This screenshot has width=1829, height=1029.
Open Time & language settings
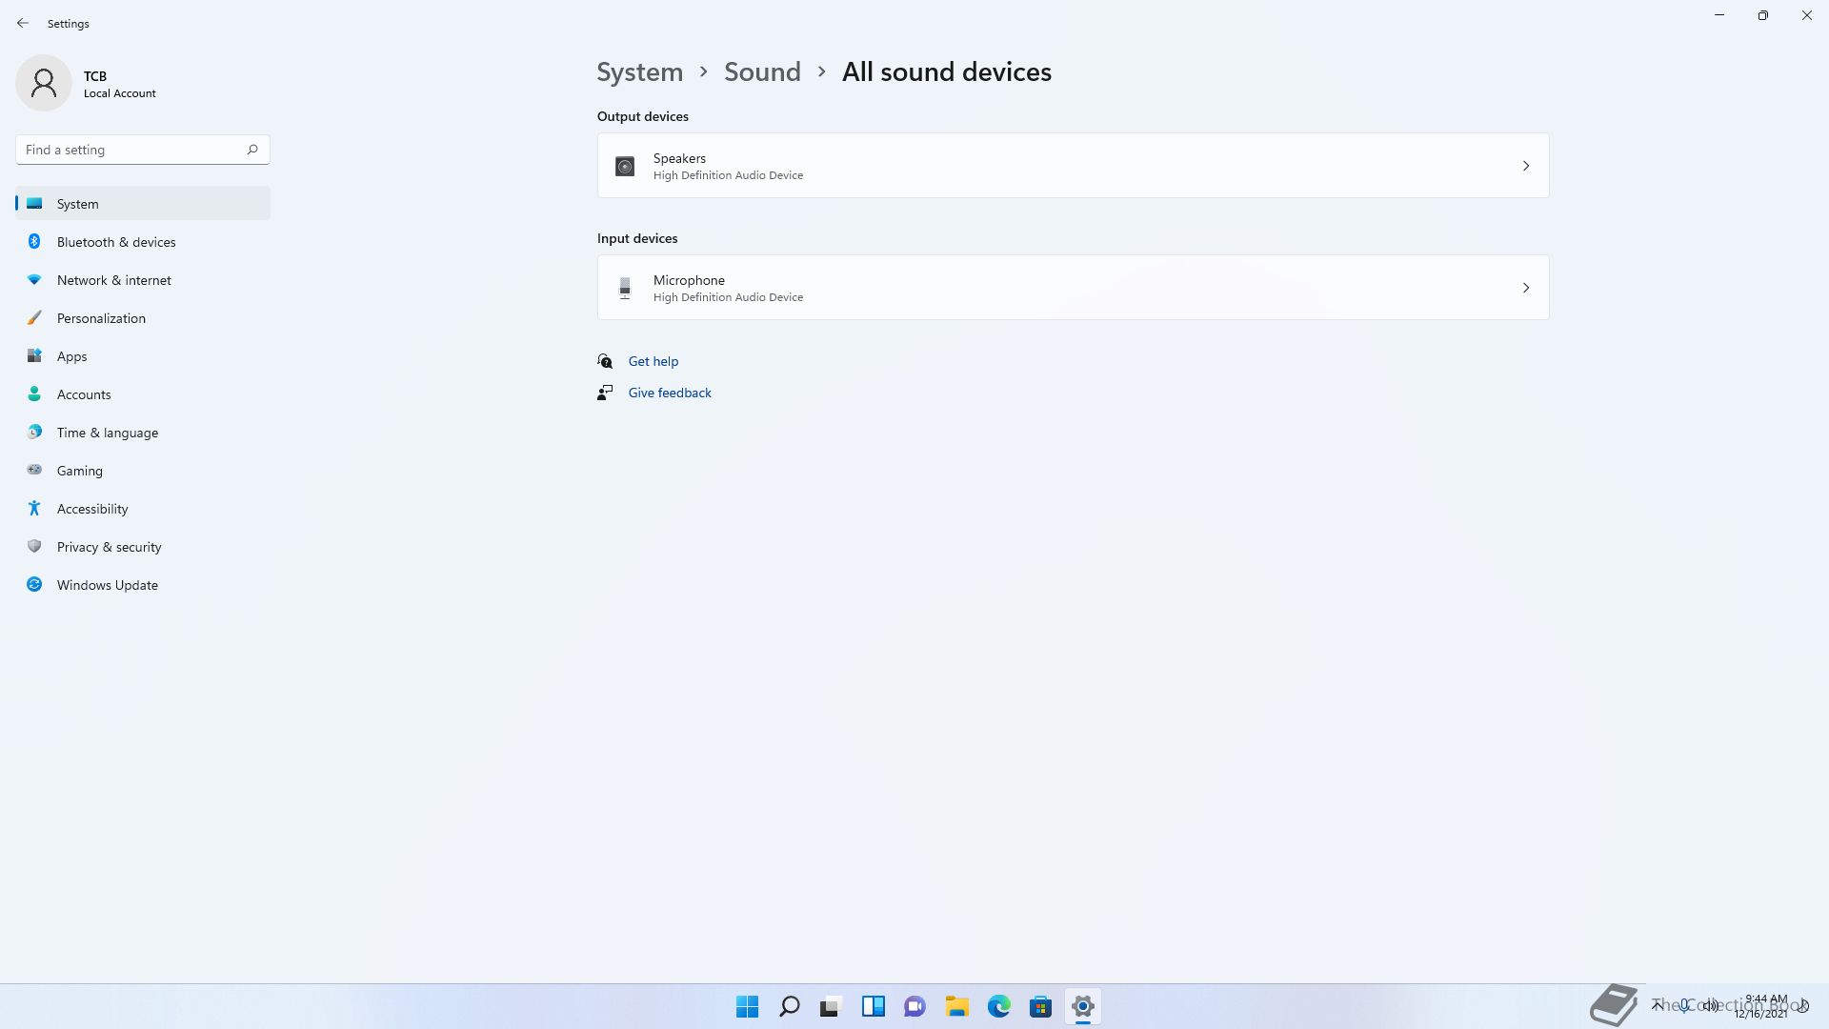(143, 433)
